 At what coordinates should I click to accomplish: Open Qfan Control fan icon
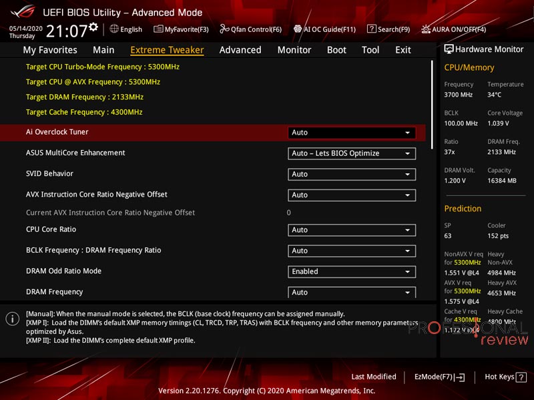[x=224, y=29]
